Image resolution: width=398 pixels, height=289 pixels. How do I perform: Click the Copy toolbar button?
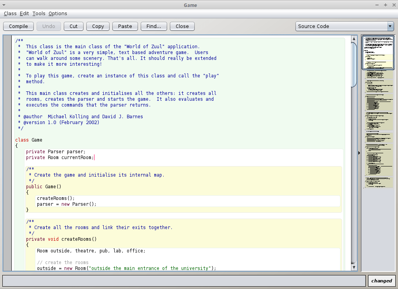click(x=98, y=26)
